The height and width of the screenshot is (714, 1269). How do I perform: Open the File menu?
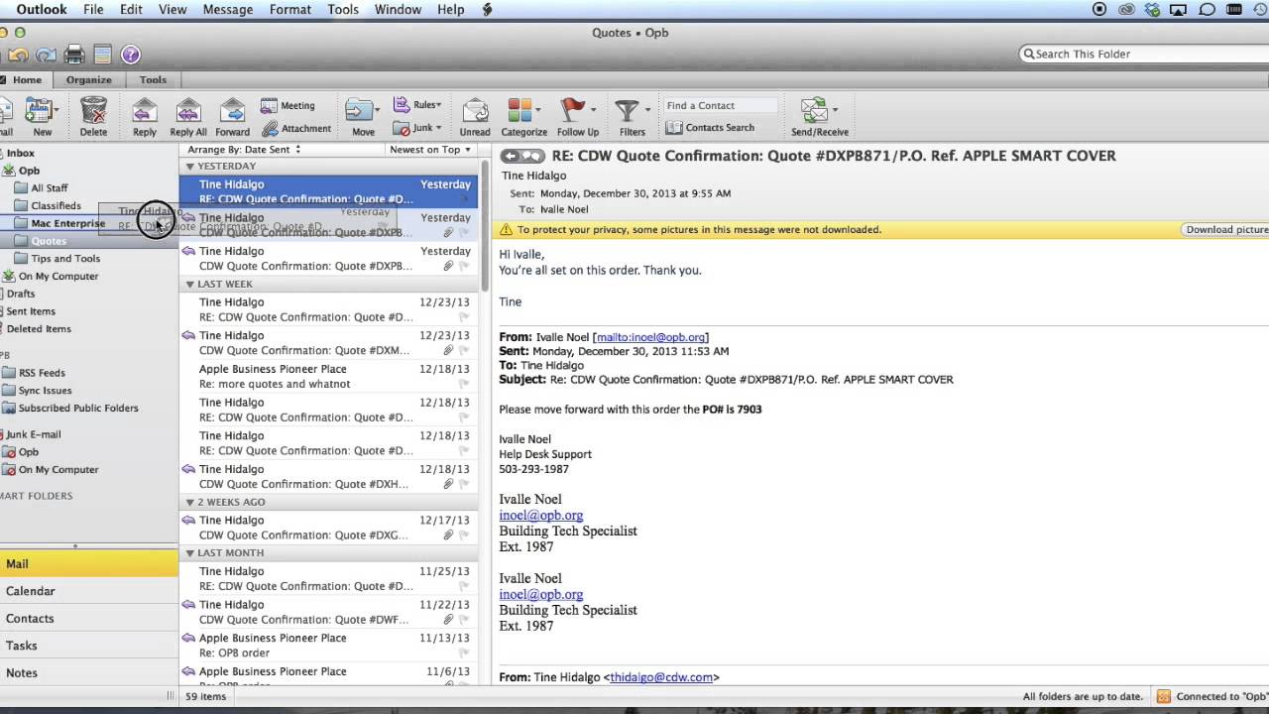(x=93, y=9)
